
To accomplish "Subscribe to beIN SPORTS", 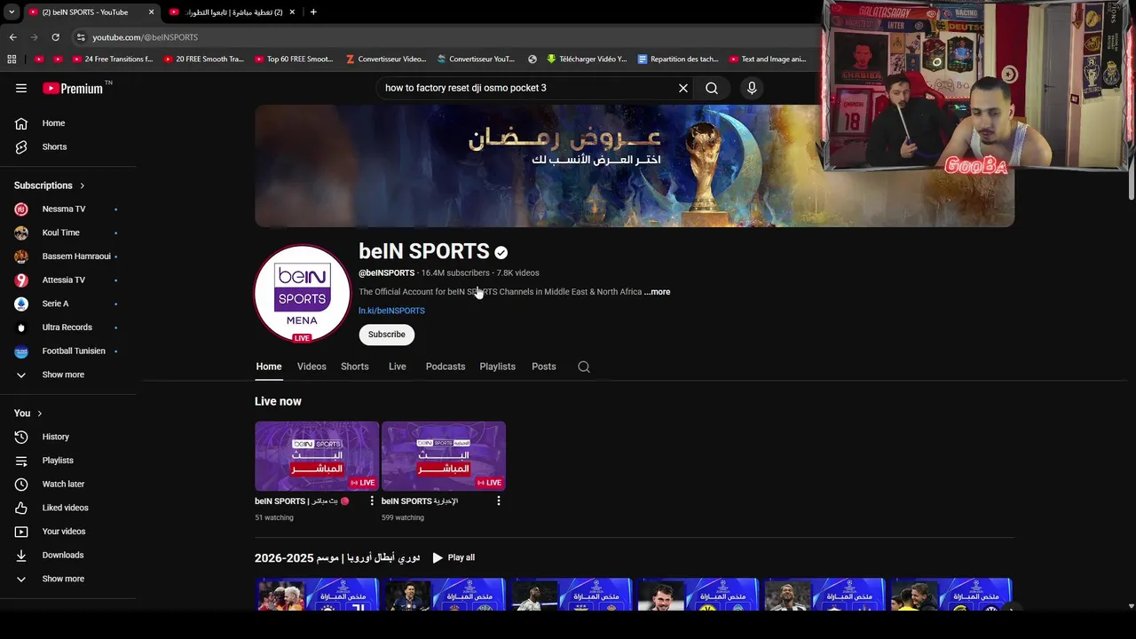I will pyautogui.click(x=387, y=335).
